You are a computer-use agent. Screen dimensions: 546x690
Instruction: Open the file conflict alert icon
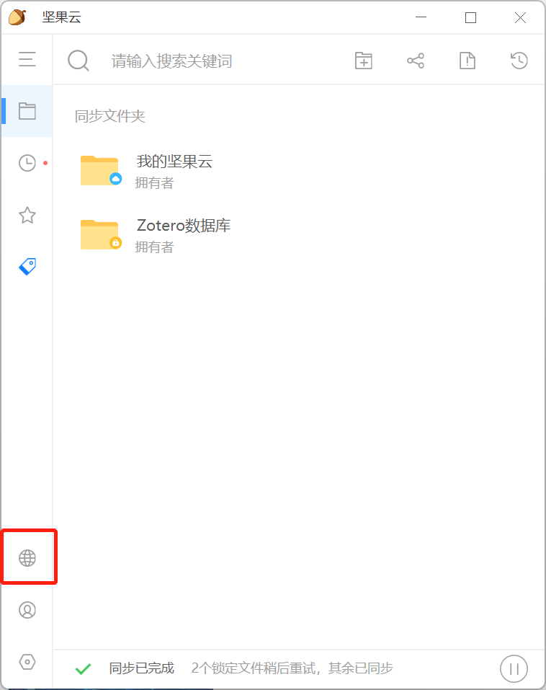(467, 61)
